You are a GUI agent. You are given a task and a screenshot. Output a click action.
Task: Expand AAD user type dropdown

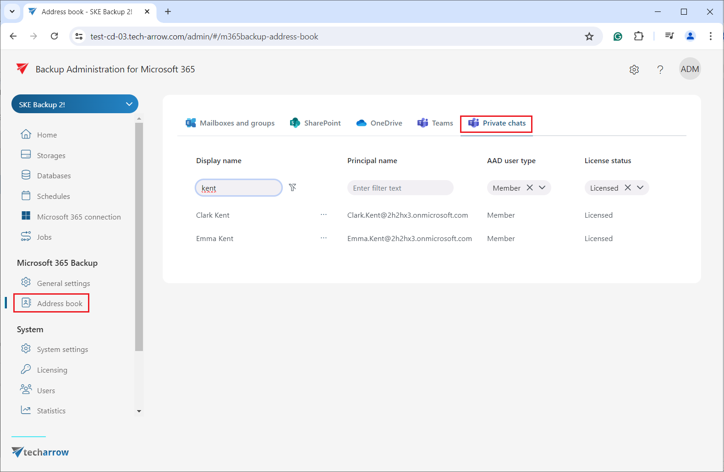tap(543, 188)
